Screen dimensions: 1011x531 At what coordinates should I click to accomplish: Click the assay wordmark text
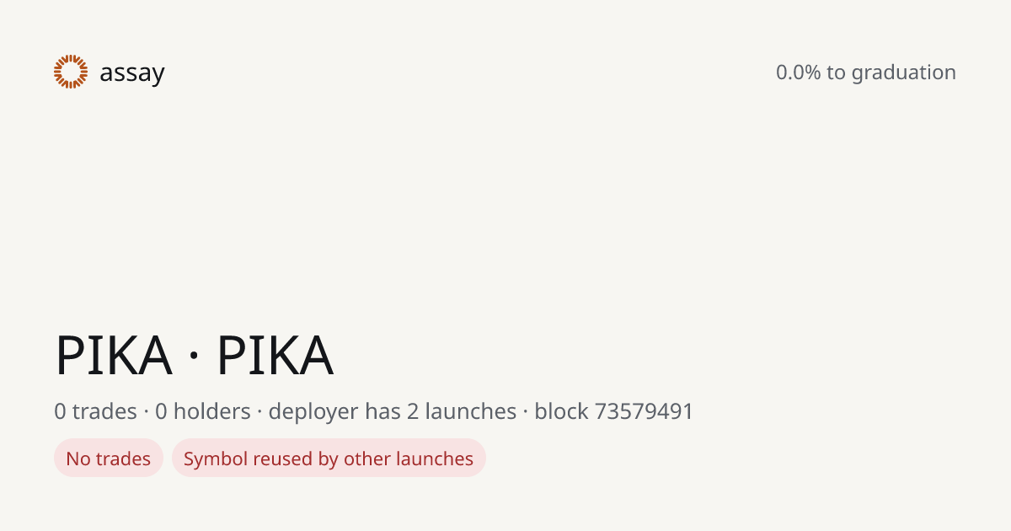click(132, 73)
